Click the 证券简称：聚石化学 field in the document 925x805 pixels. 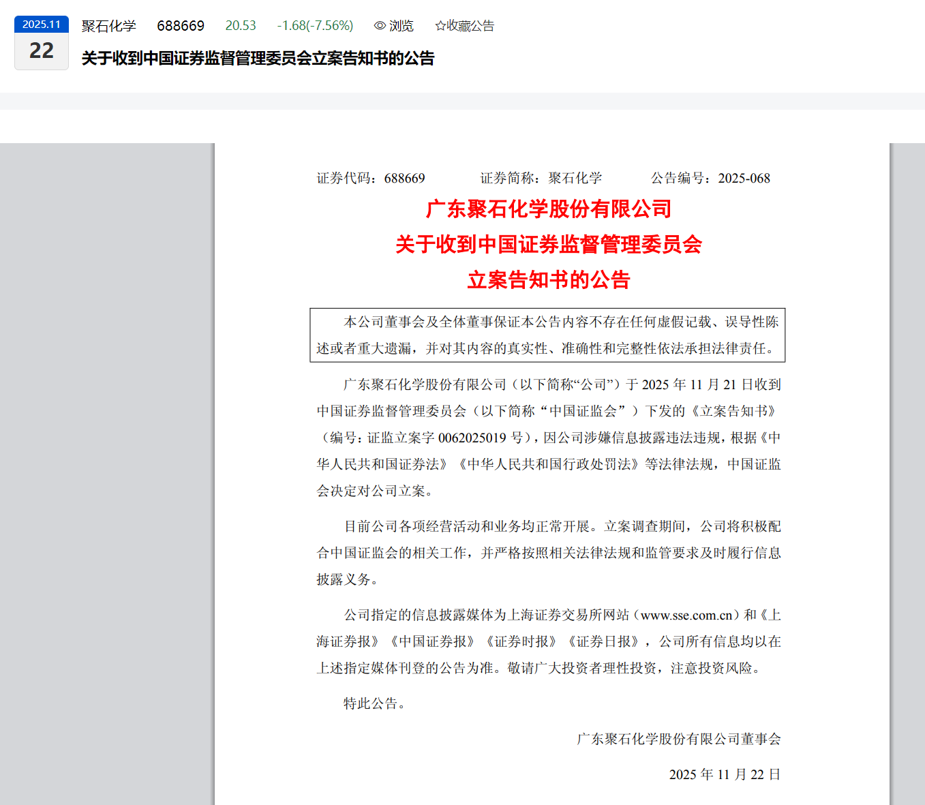pyautogui.click(x=541, y=179)
